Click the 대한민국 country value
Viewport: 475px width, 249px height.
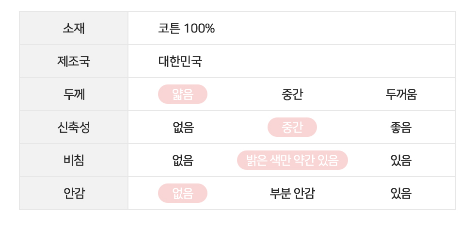180,61
